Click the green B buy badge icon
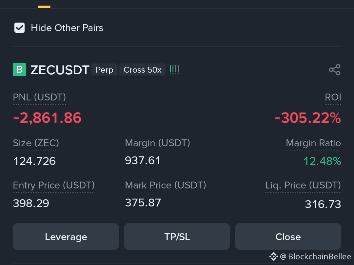The width and height of the screenshot is (354, 265). (x=19, y=70)
